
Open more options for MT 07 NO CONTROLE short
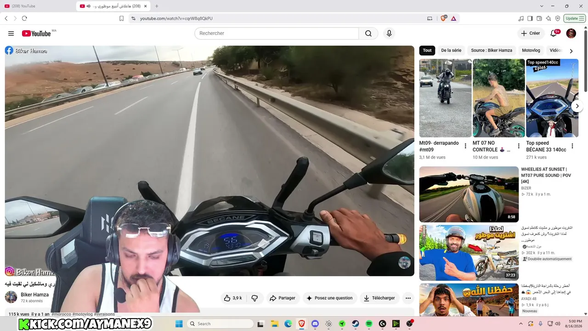[519, 146]
